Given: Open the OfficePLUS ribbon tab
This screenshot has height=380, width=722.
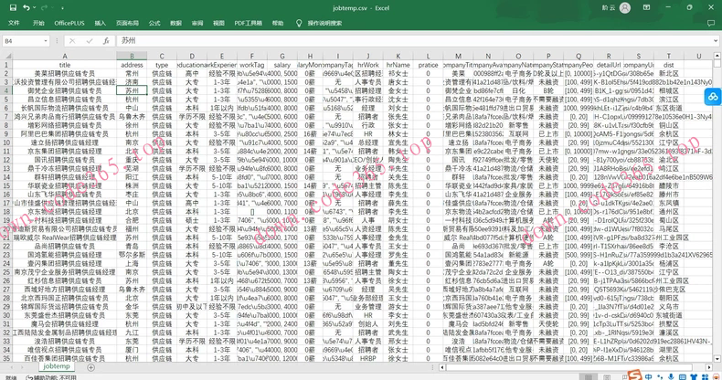Looking at the screenshot, I should click(x=69, y=23).
